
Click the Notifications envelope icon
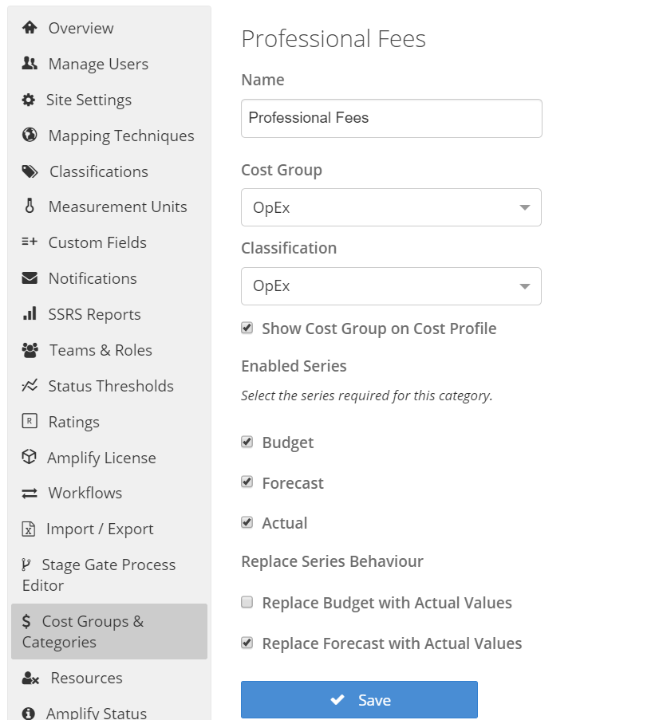[x=30, y=278]
